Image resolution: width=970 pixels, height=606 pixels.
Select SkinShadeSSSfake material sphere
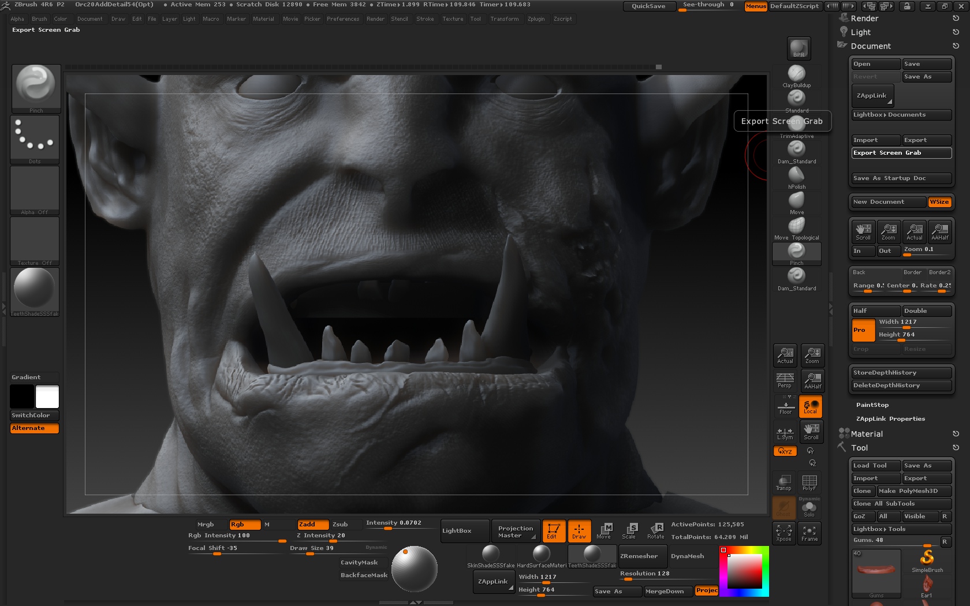point(491,556)
